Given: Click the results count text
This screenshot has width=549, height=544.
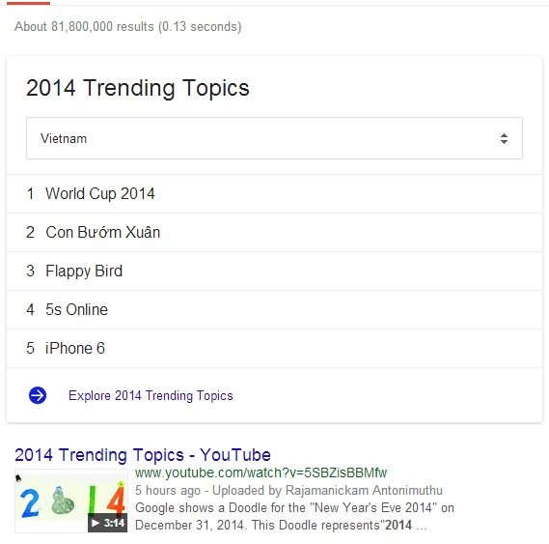Looking at the screenshot, I should click(127, 27).
